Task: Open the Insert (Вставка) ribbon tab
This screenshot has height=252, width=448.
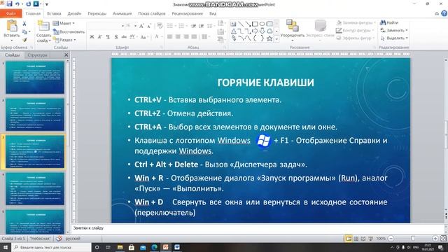Action: coord(54,13)
